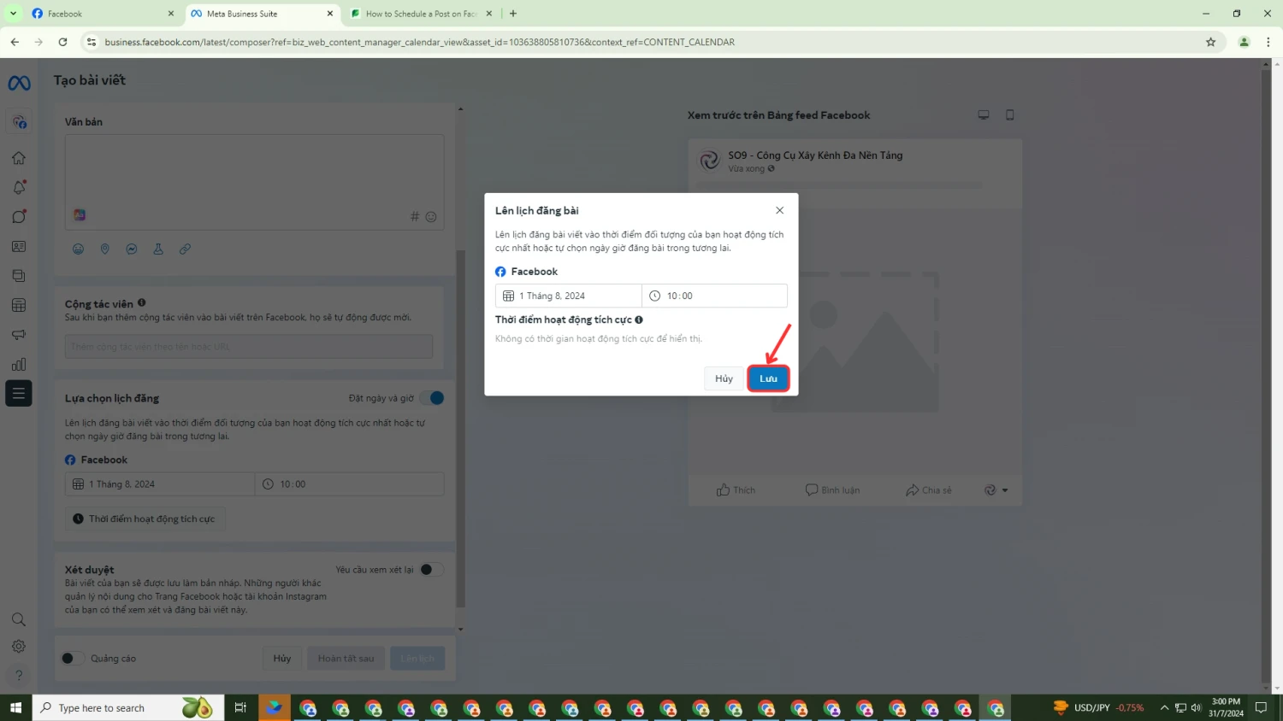Bookmark this page with the star icon
The image size is (1283, 721).
tap(1210, 42)
